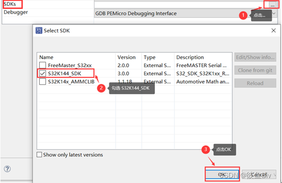Close the Select SDK dialog
Screen dimensions: 282x183
coord(274,30)
